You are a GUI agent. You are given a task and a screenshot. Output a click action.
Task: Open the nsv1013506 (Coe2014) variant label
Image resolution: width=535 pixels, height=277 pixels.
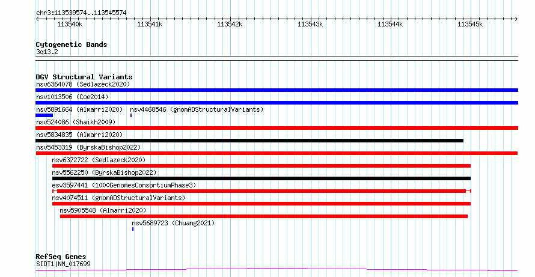[72, 97]
